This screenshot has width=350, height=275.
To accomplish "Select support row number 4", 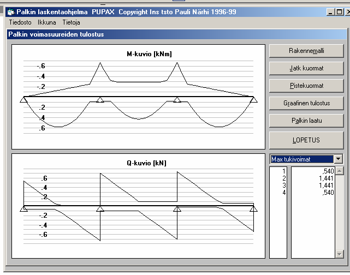I will [x=284, y=193].
